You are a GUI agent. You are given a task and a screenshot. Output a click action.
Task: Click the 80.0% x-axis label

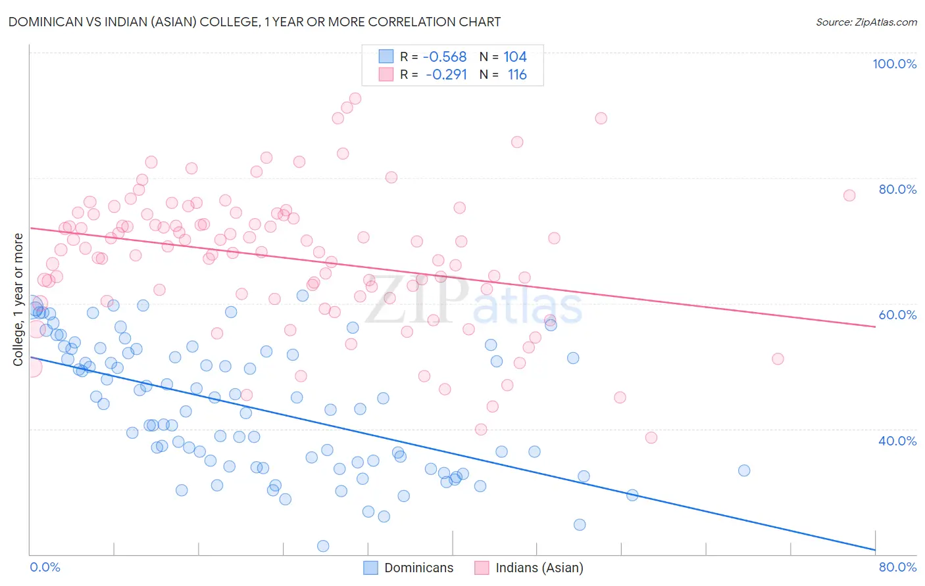(897, 567)
